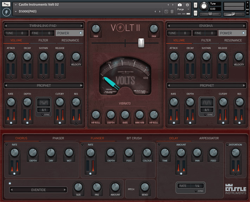Screen dimensions: 250x202
Task: Open the instrument info icon
Action: [x=187, y=5]
